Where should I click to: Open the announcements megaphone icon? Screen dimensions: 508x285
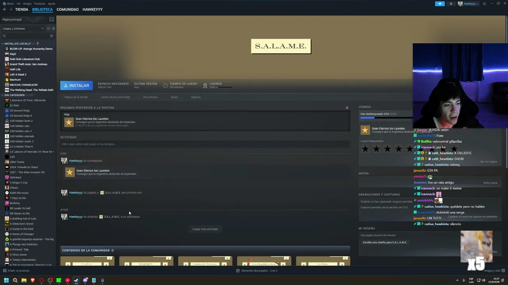click(440, 4)
